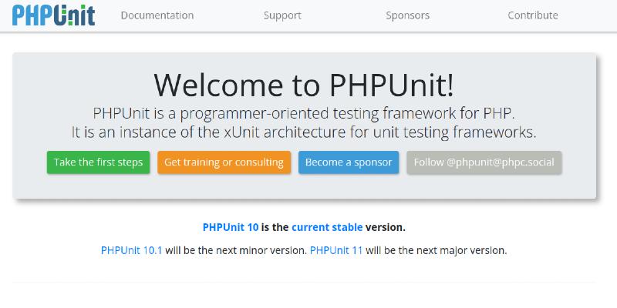Click the PHPUnit logo

click(x=53, y=15)
